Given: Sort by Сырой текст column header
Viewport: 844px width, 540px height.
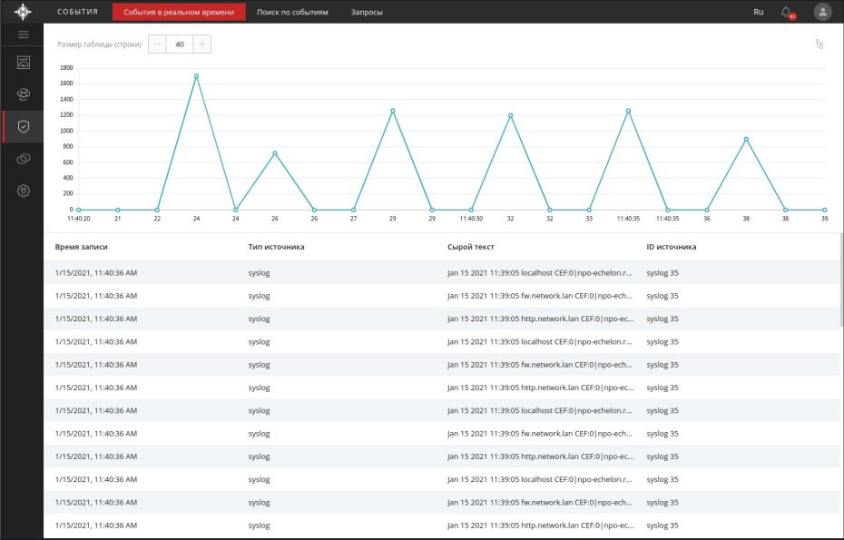Looking at the screenshot, I should 470,247.
